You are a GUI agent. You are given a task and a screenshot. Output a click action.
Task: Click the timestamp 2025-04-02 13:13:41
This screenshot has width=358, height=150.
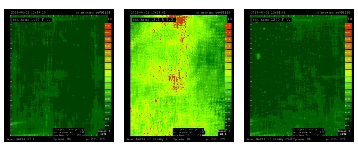coord(148,13)
